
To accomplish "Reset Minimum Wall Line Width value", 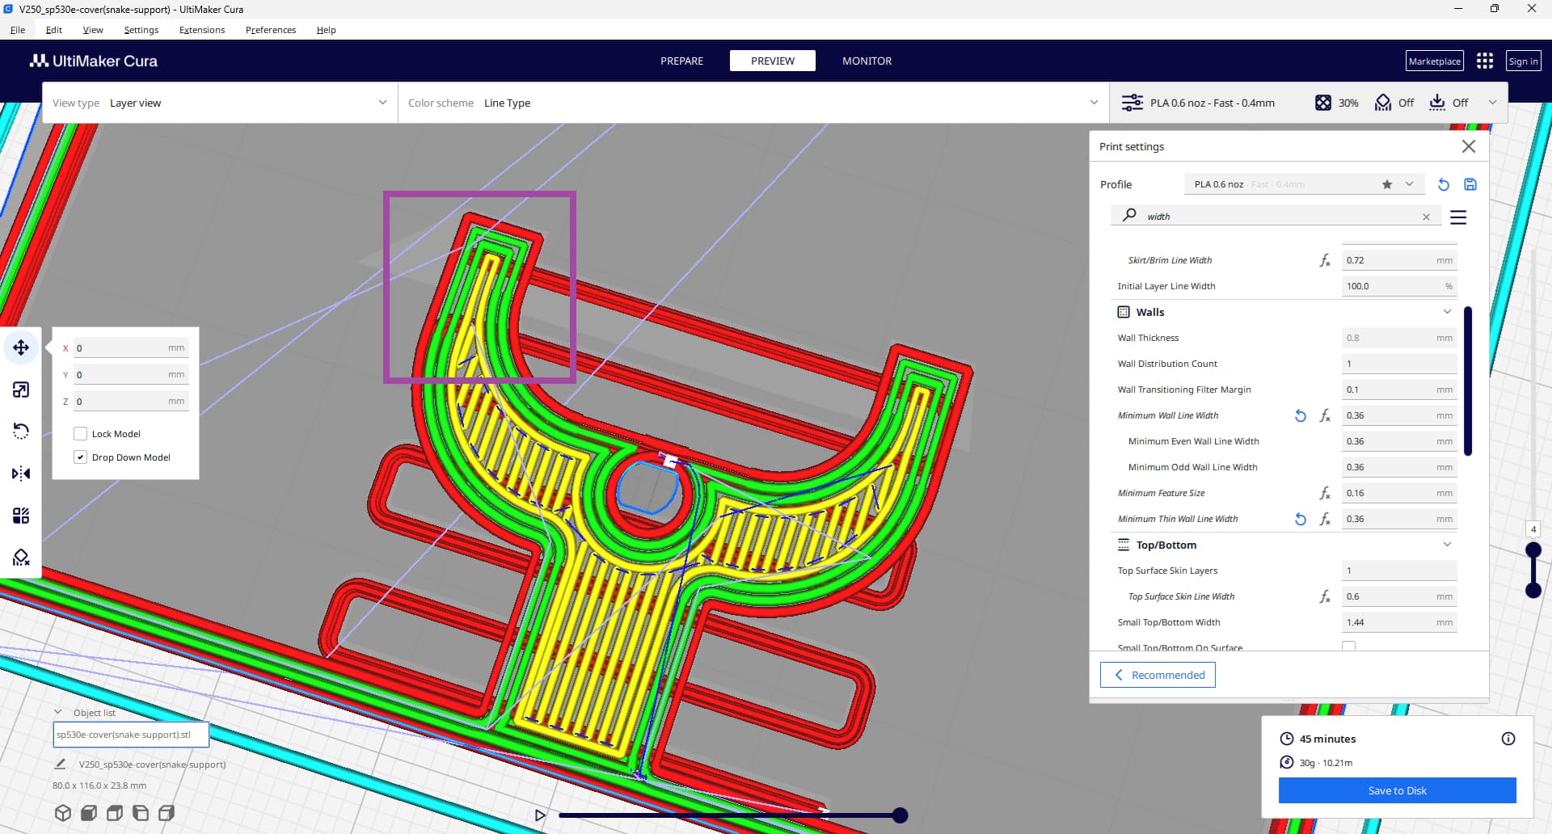I will point(1300,415).
